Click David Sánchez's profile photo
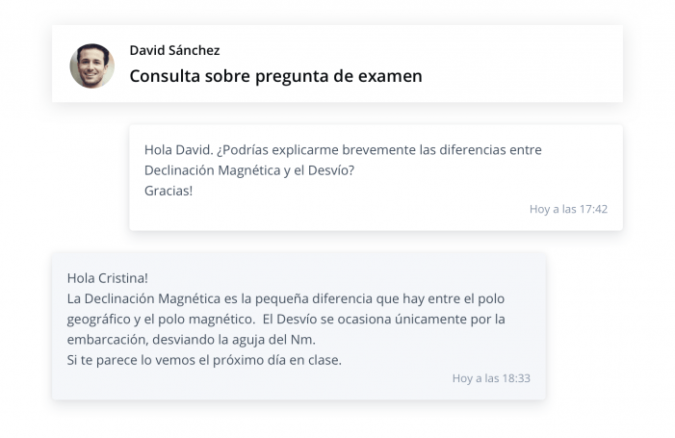Screen dimensions: 675x438 [x=92, y=65]
